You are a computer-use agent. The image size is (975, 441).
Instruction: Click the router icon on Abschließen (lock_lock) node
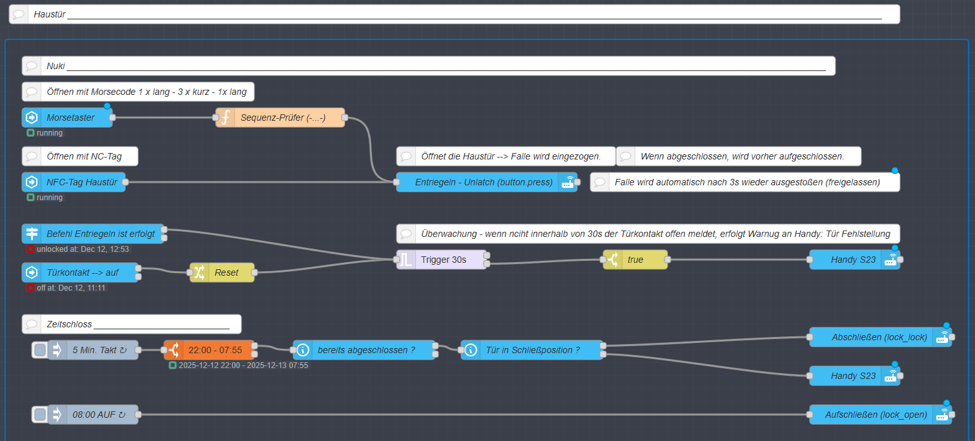pos(942,337)
